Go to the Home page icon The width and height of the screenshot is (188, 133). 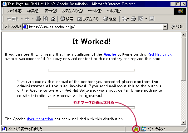(53, 19)
